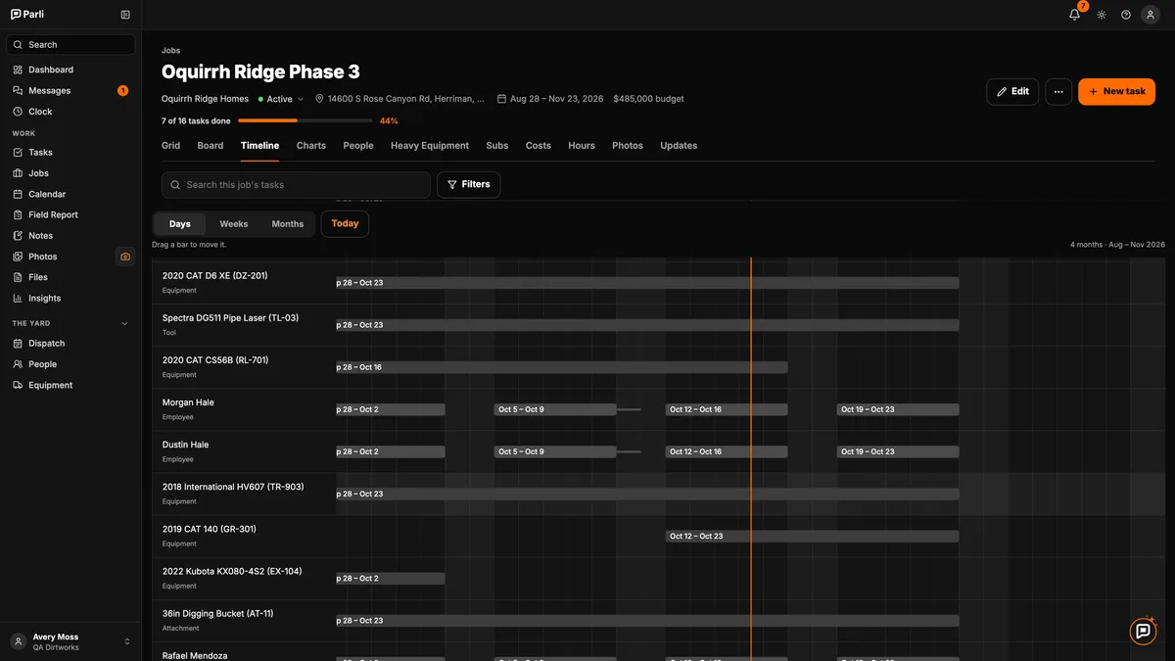Switch to the Heavy Equipment tab
The height and width of the screenshot is (661, 1175).
click(x=430, y=145)
